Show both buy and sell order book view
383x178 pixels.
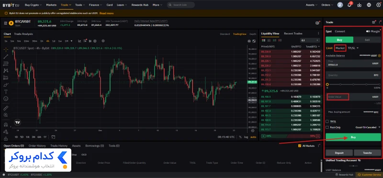coord(263,40)
